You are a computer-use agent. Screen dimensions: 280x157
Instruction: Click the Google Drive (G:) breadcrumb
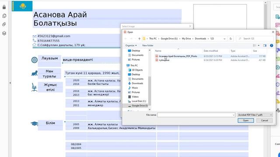click(169, 39)
